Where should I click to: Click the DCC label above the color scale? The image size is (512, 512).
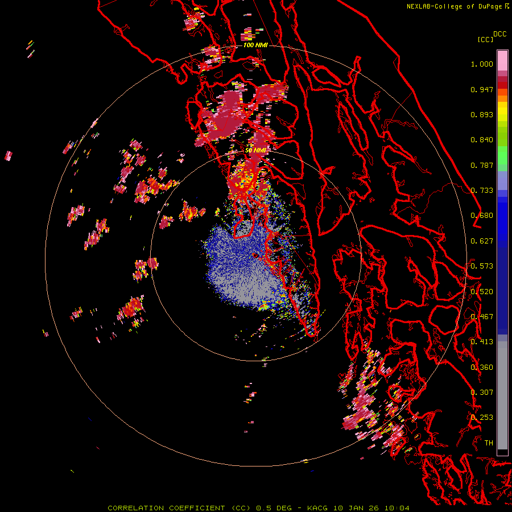tap(499, 34)
